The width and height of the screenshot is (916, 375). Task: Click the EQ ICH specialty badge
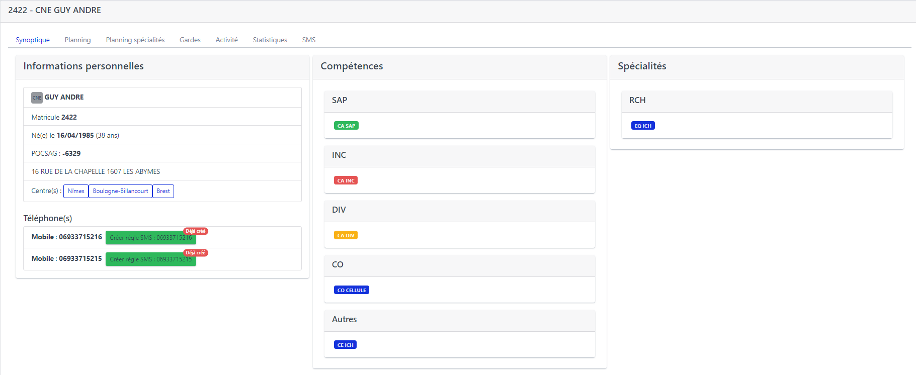(x=642, y=126)
